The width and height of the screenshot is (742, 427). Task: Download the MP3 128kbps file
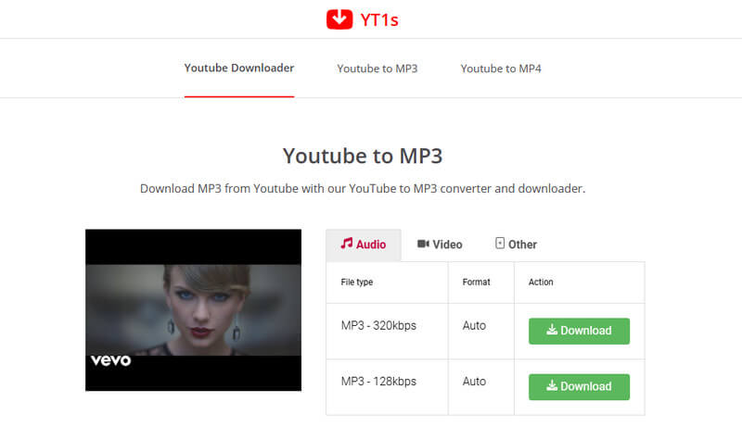[579, 387]
